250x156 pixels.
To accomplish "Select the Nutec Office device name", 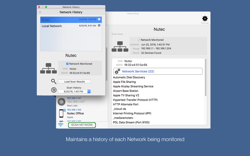I will (x=75, y=113).
